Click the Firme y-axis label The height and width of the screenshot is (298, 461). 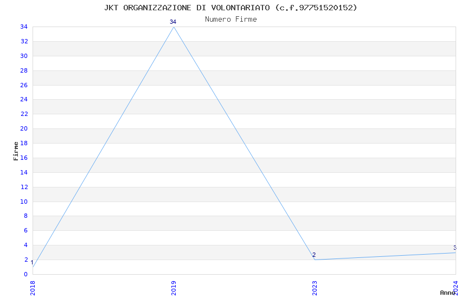(16, 151)
